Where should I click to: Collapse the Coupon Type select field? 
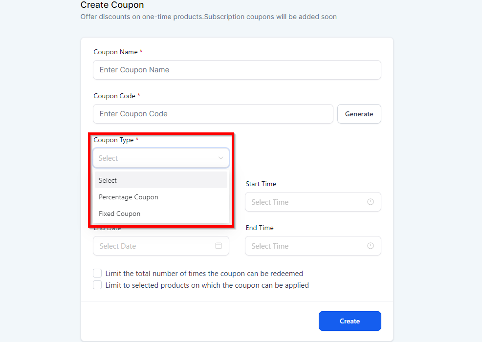[156, 158]
